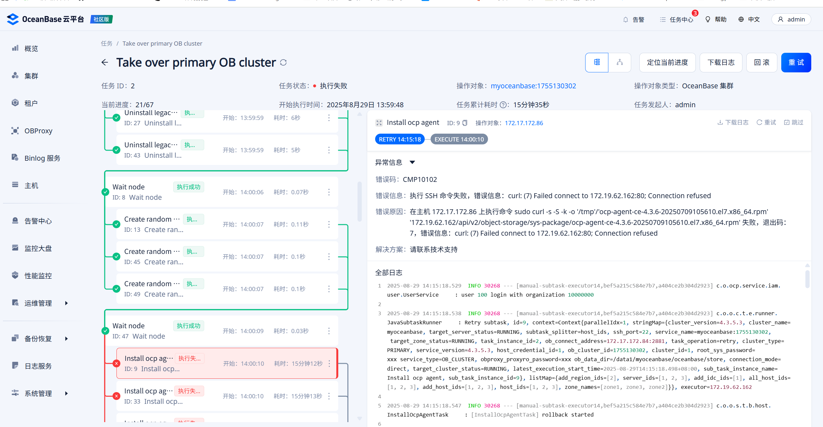The width and height of the screenshot is (823, 427).
Task: Open more menu for Install ocp agent ID 9
Action: pyautogui.click(x=329, y=363)
